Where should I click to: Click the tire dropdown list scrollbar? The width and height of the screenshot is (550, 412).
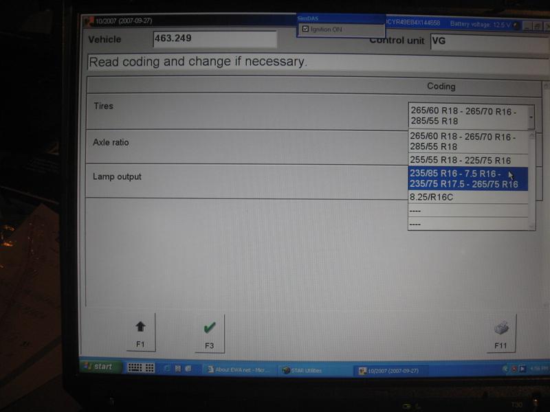[x=531, y=179]
